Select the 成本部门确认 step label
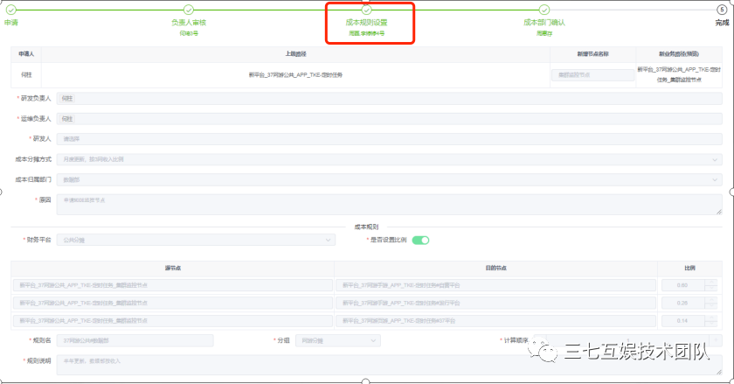The width and height of the screenshot is (734, 384). (544, 23)
